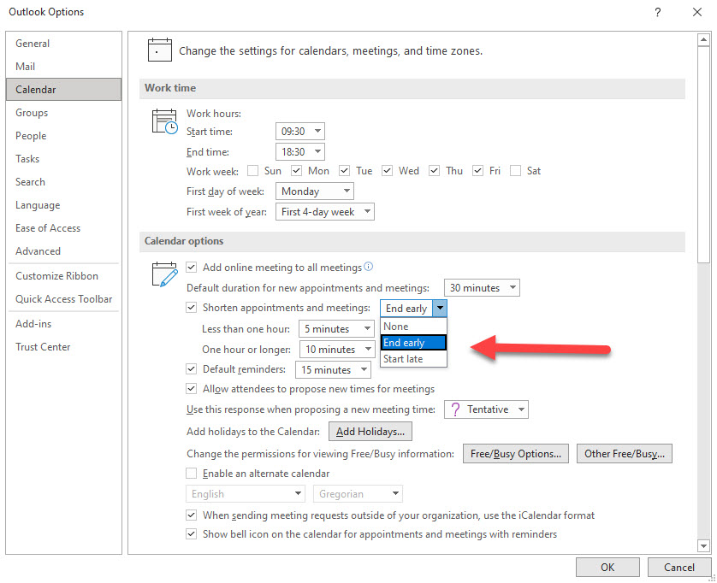717x583 pixels.
Task: Open the Mail options category
Action: coord(63,67)
